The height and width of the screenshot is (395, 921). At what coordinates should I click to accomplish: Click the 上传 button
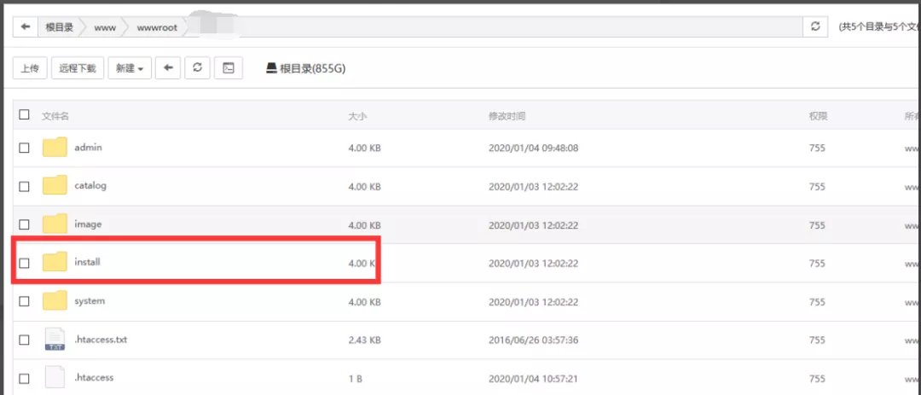(x=30, y=68)
